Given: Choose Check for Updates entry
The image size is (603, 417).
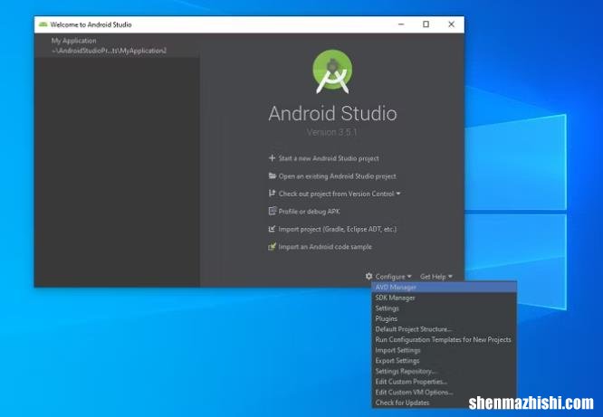Looking at the screenshot, I should 445,403.
